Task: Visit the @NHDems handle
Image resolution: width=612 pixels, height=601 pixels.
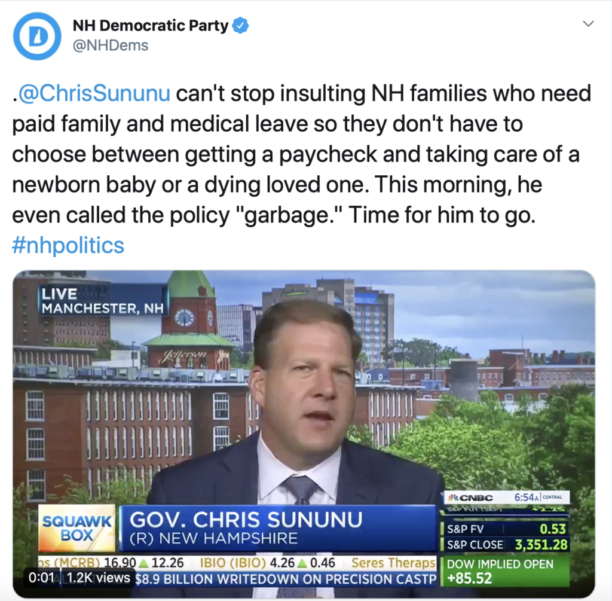Action: pos(111,45)
